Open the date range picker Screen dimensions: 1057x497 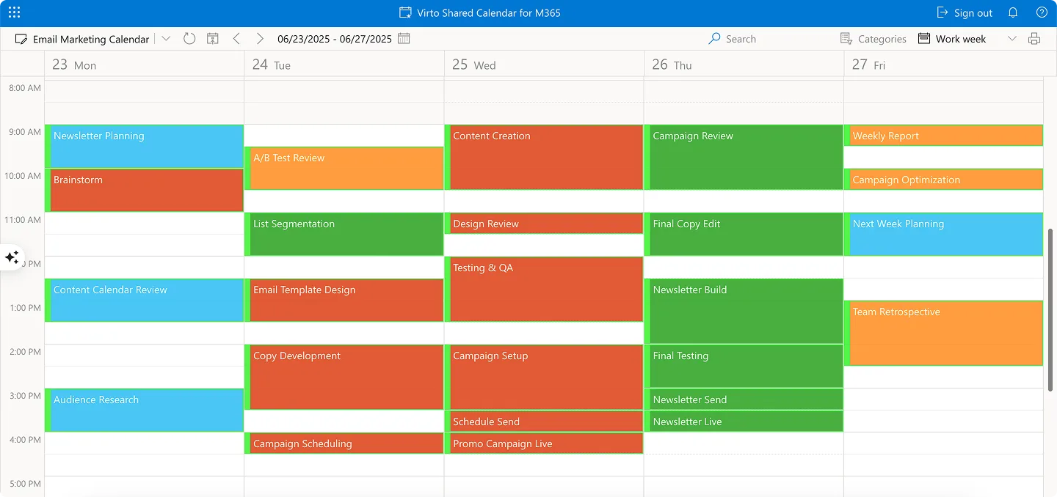pos(404,38)
